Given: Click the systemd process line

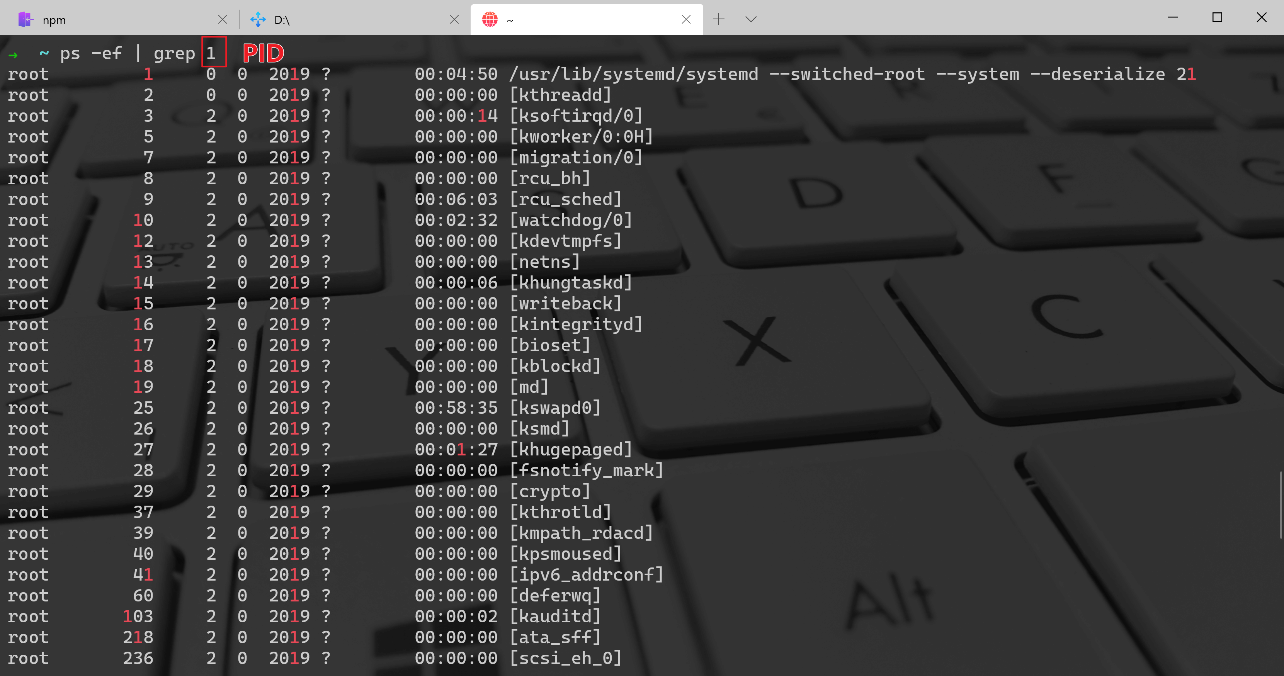Looking at the screenshot, I should point(633,74).
